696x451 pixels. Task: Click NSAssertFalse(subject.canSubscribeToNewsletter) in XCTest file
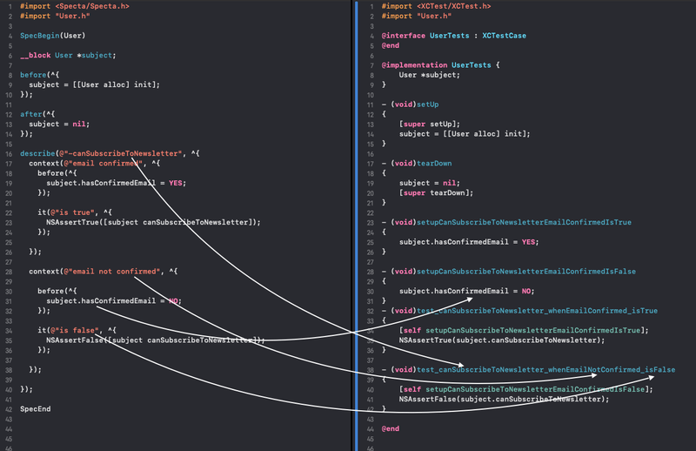pos(504,399)
